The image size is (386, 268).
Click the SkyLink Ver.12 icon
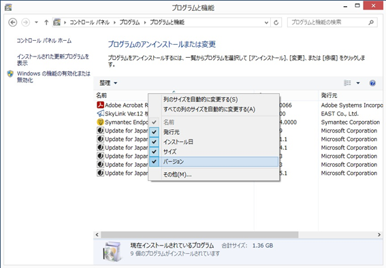[x=100, y=114]
